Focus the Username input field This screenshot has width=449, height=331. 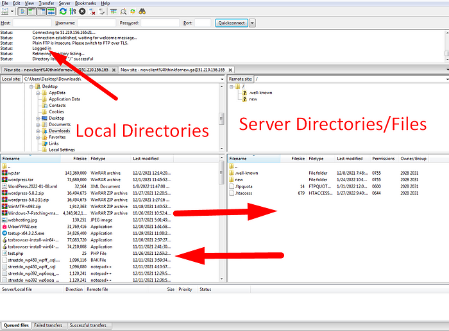click(x=97, y=23)
